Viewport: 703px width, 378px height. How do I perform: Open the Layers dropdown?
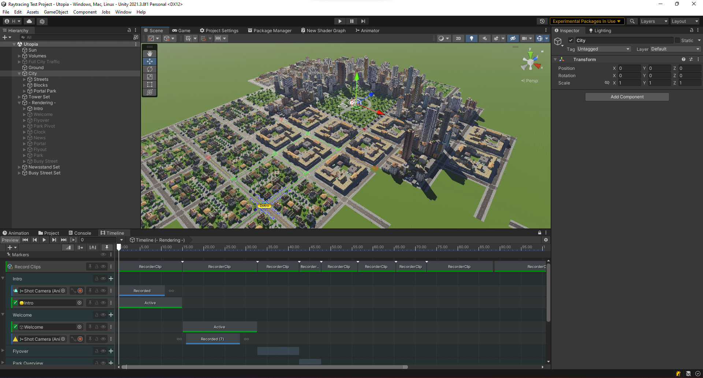[654, 21]
